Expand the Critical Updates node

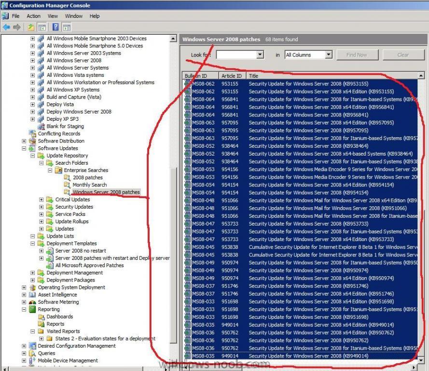click(x=42, y=200)
